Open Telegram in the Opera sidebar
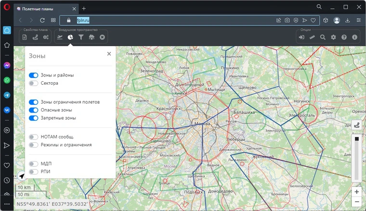Screen dimensions: 366x211 point(7,95)
